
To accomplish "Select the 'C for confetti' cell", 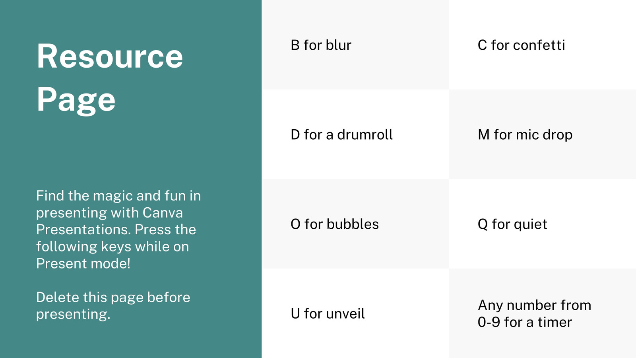I will [542, 45].
